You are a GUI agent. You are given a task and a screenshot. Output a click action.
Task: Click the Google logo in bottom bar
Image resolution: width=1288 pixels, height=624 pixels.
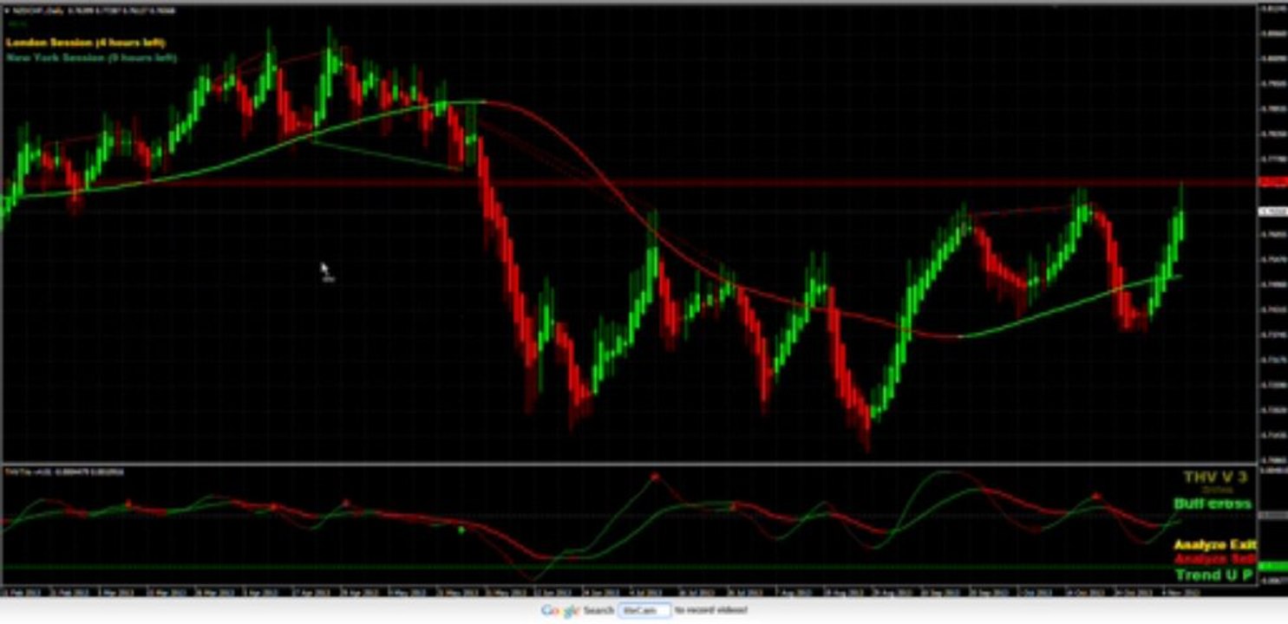click(x=559, y=611)
